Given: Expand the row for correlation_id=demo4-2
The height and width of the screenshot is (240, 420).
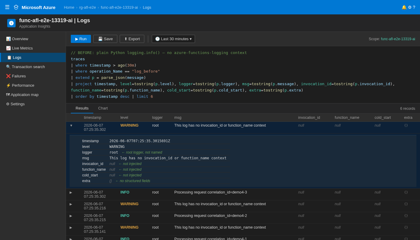Looking at the screenshot, I should (71, 216).
